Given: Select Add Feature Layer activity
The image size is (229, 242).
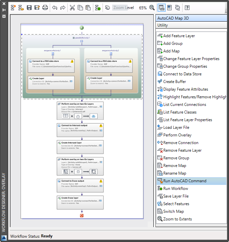Looking at the screenshot, I should [191, 36].
